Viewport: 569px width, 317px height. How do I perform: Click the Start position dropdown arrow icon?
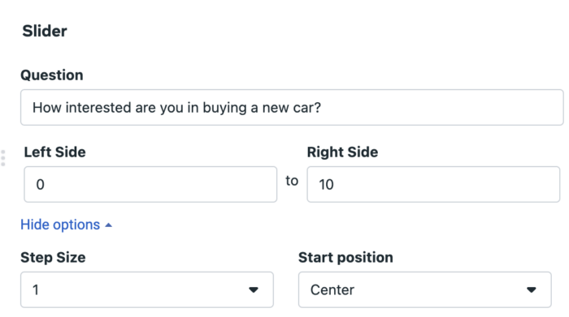coord(532,289)
